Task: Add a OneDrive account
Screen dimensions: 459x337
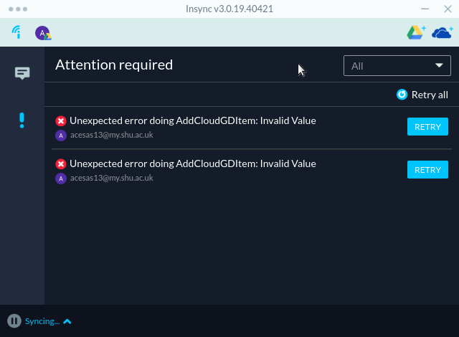Action: [x=443, y=32]
